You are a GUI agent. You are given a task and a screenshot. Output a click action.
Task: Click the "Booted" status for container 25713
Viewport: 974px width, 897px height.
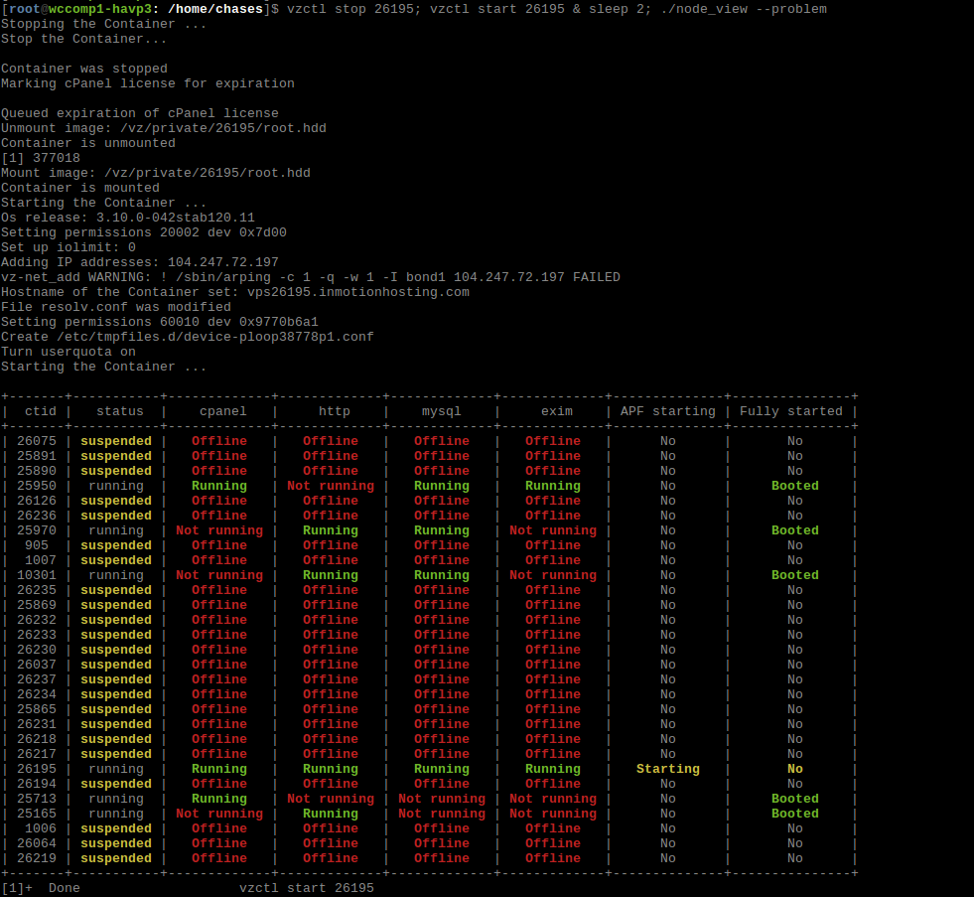pyautogui.click(x=795, y=799)
